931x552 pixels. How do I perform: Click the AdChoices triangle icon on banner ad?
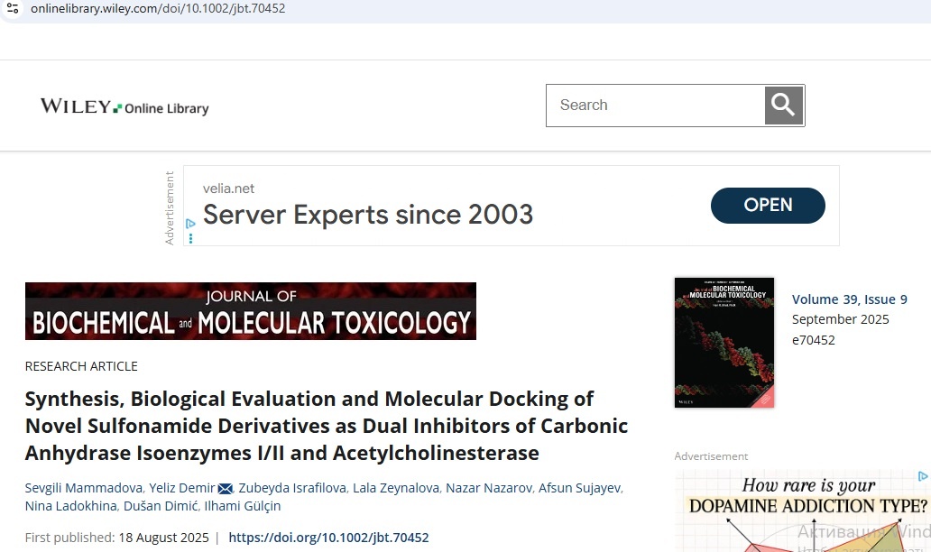(190, 224)
